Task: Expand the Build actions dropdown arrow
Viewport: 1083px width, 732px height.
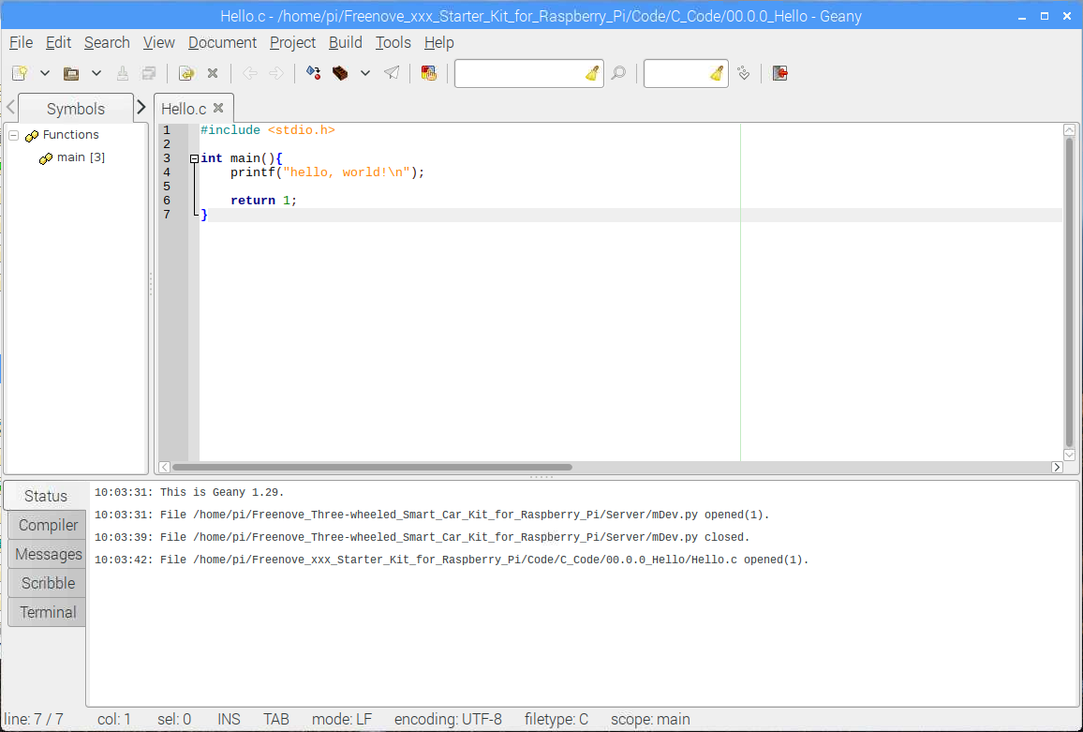Action: (365, 73)
